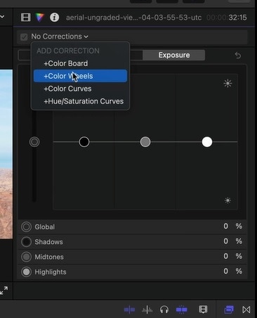Screen dimensions: 257x318
Task: Toggle the correction enable checkbox
Action: [x=24, y=37]
